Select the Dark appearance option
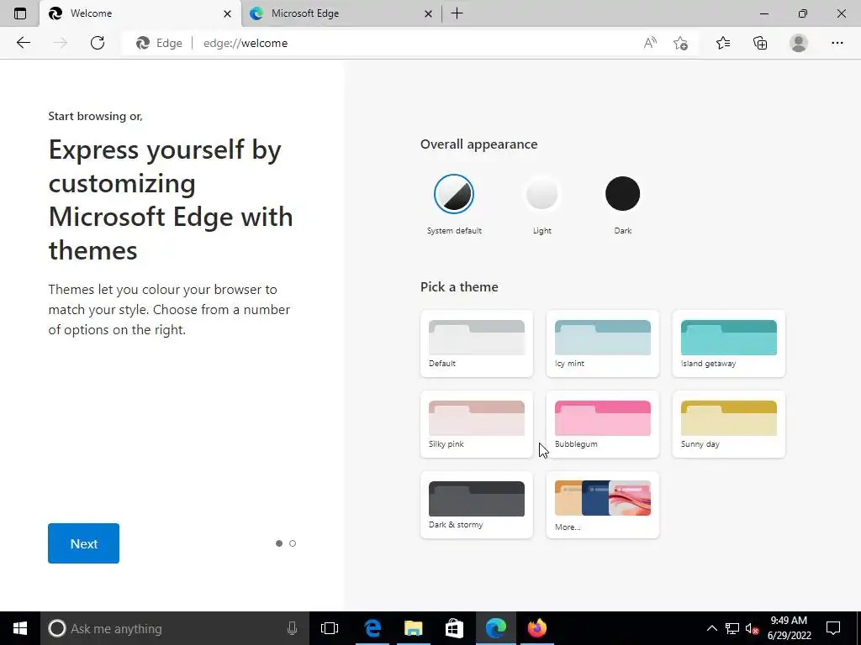The image size is (861, 645). [623, 194]
